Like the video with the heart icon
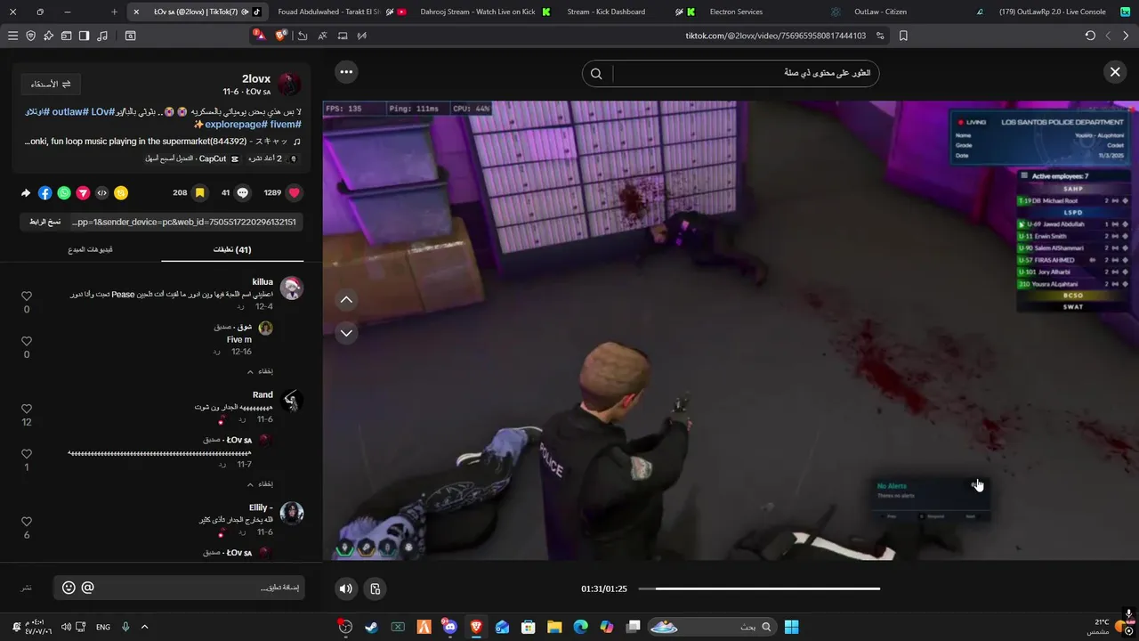Viewport: 1139px width, 641px height. click(295, 192)
